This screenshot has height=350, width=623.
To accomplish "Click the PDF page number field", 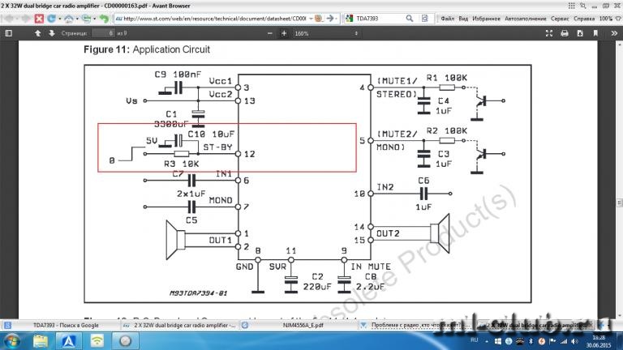I will pyautogui.click(x=103, y=33).
